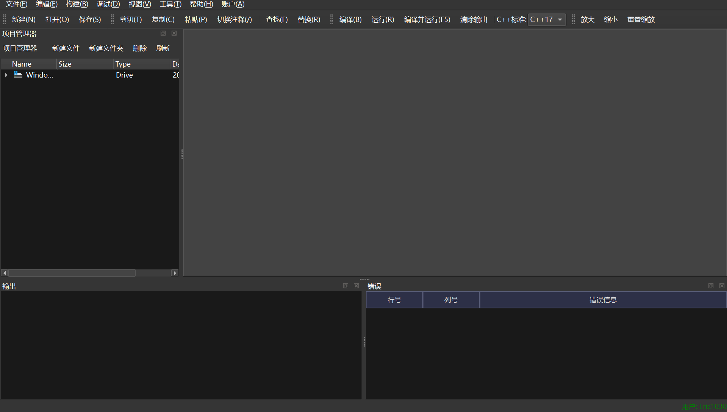727x412 pixels.
Task: Sort by the Name column header
Action: click(x=22, y=64)
